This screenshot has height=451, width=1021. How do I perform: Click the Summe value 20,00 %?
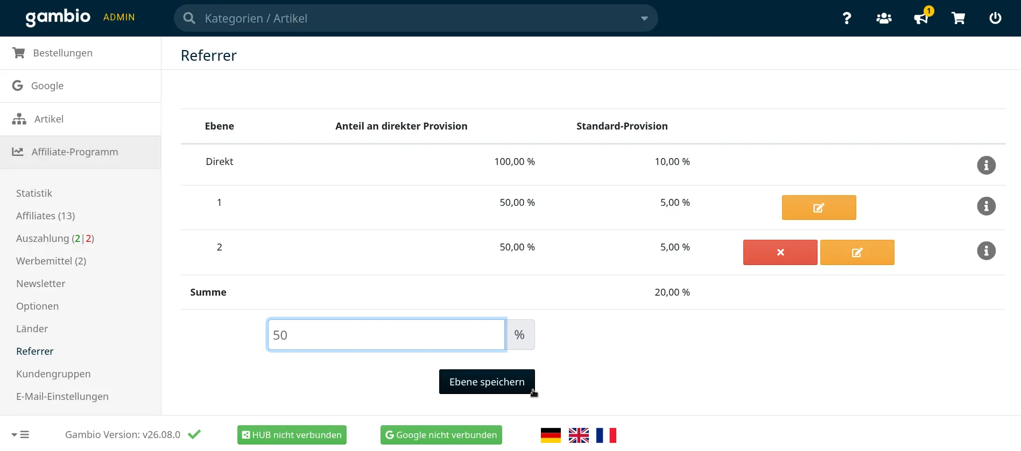[672, 292]
